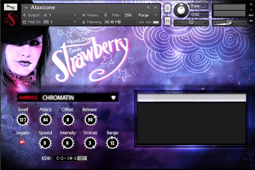Toggle the Legato red LED button

click(x=22, y=142)
